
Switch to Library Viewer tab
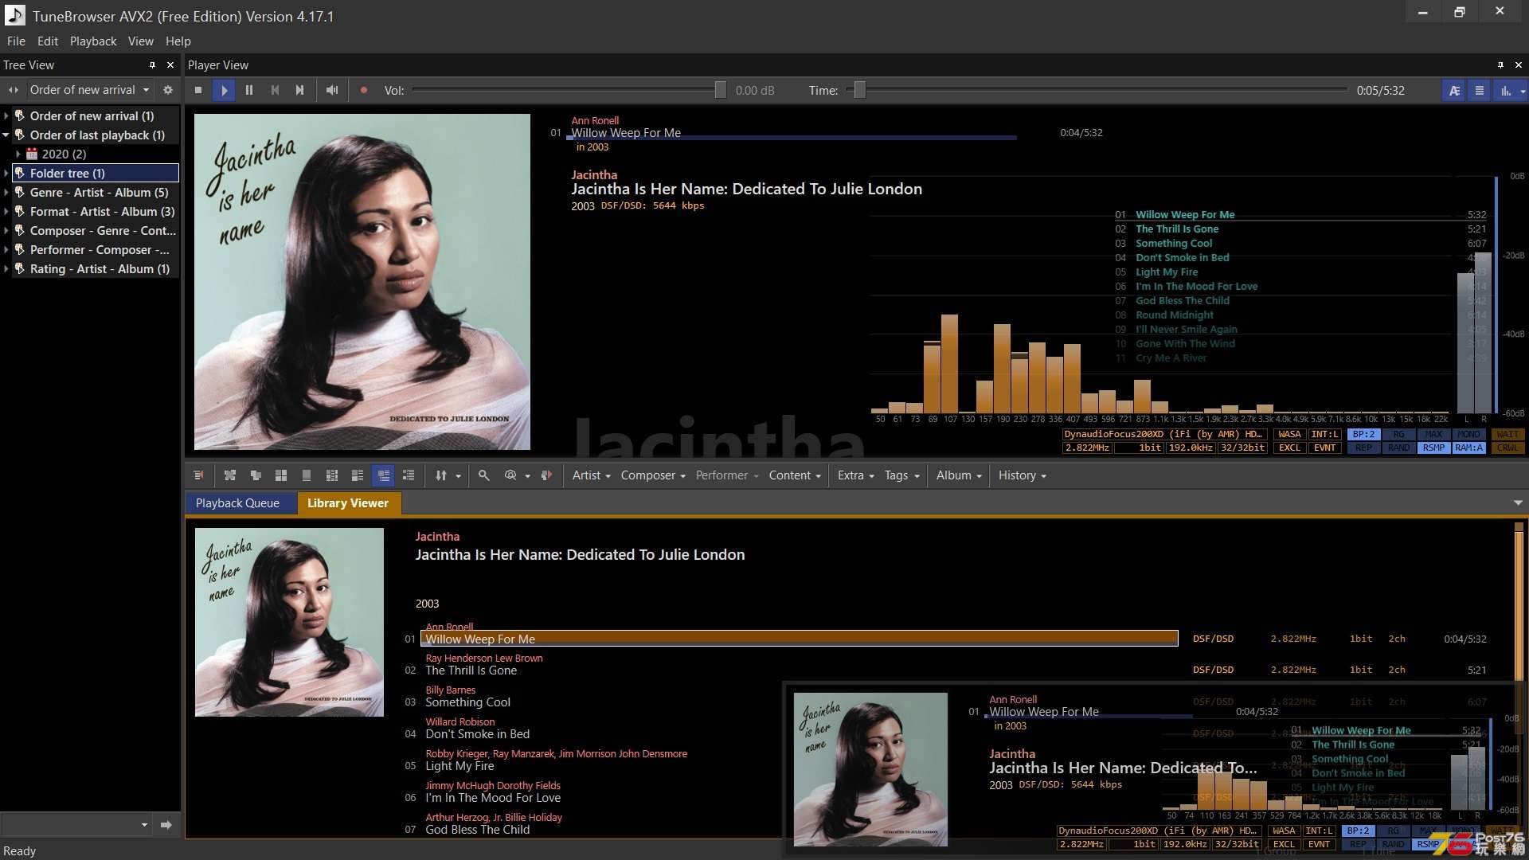(348, 503)
